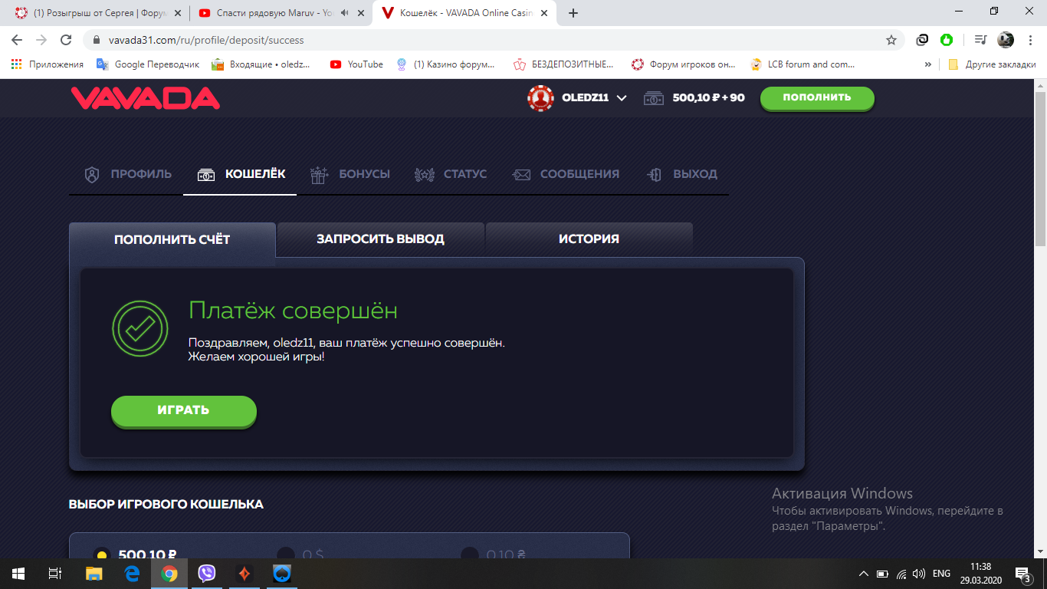Open the БОНУСЫ section

point(350,174)
